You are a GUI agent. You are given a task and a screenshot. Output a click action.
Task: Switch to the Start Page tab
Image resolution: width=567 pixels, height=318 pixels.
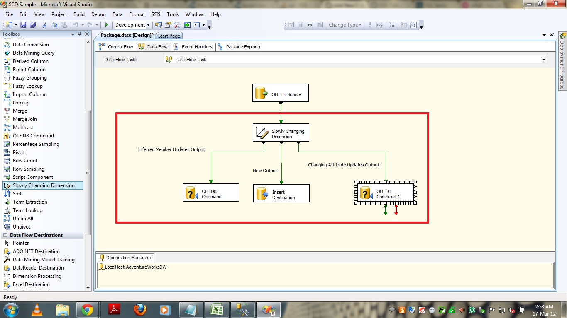coord(169,36)
